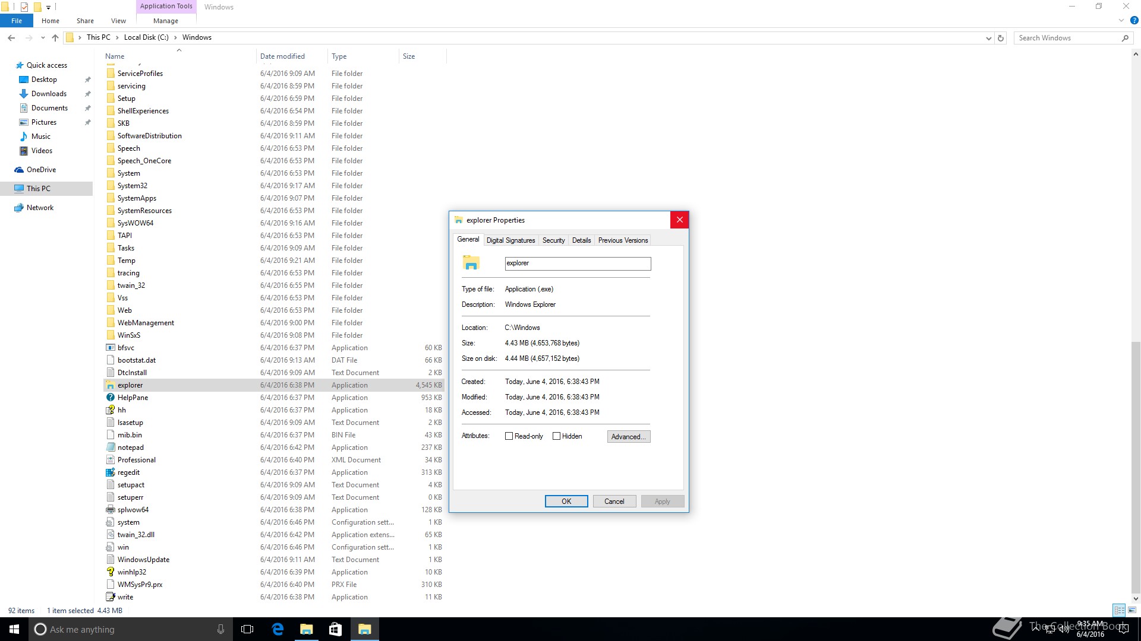Toggle the Hidden attribute checkbox
The height and width of the screenshot is (641, 1141).
click(556, 436)
